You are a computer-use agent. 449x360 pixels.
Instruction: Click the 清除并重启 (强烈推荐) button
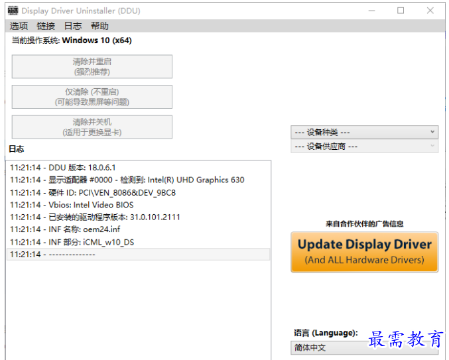point(92,67)
